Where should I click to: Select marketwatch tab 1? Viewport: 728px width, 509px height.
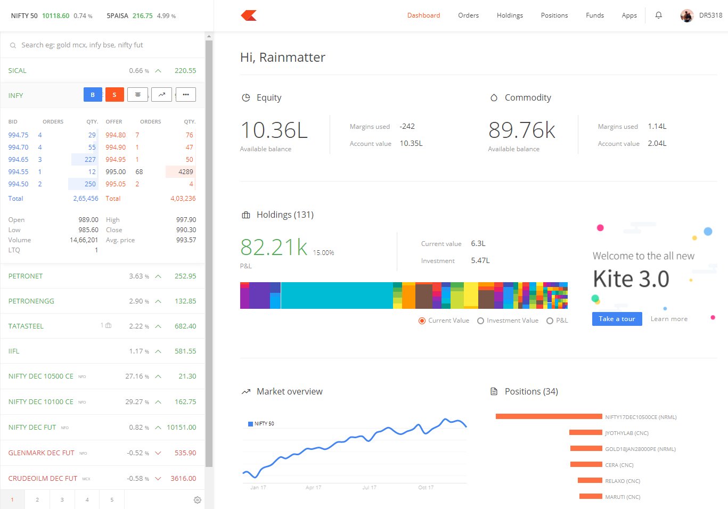(x=12, y=499)
